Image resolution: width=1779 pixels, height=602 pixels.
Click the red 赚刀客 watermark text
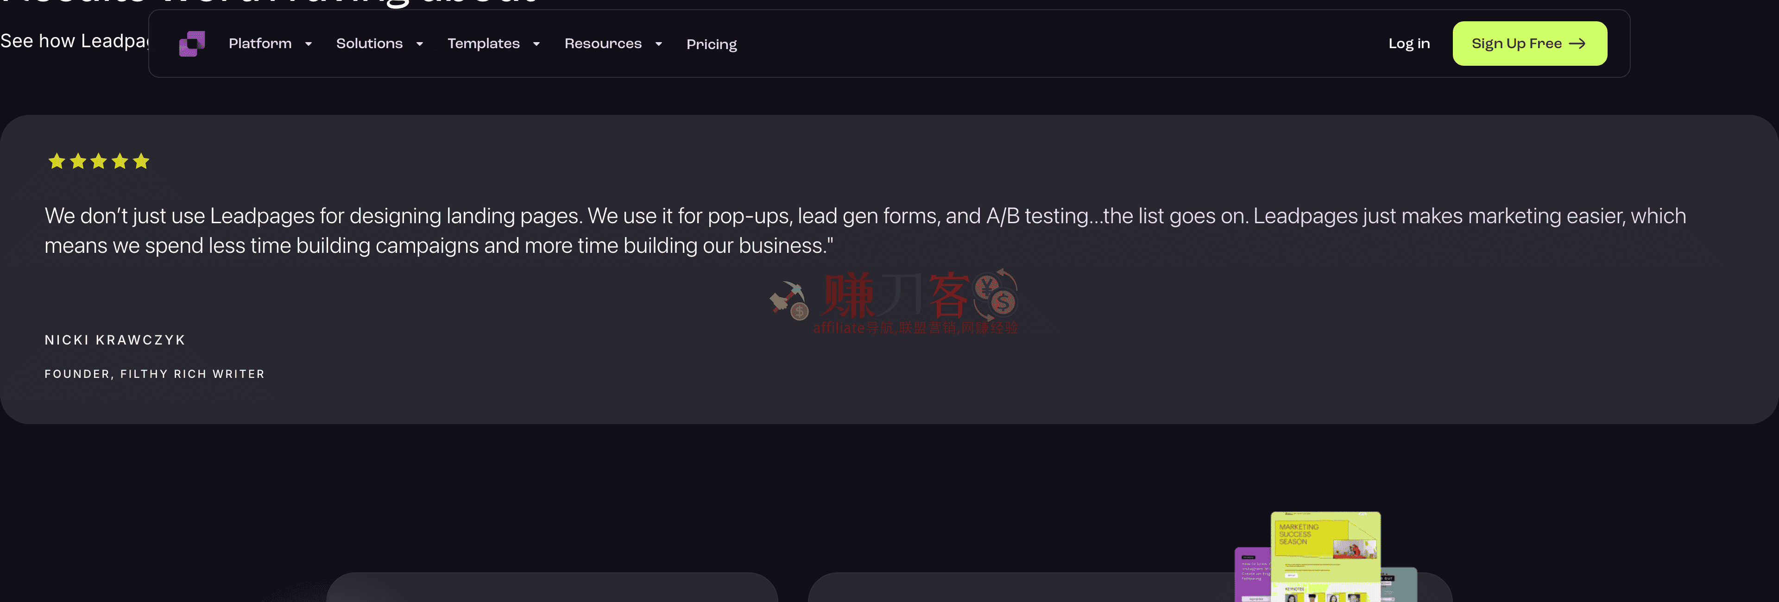click(895, 295)
